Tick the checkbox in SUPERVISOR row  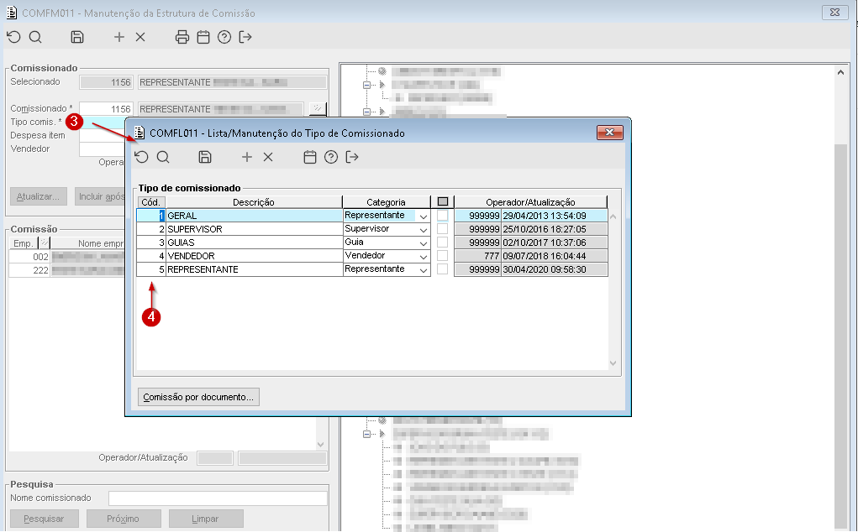(x=443, y=229)
